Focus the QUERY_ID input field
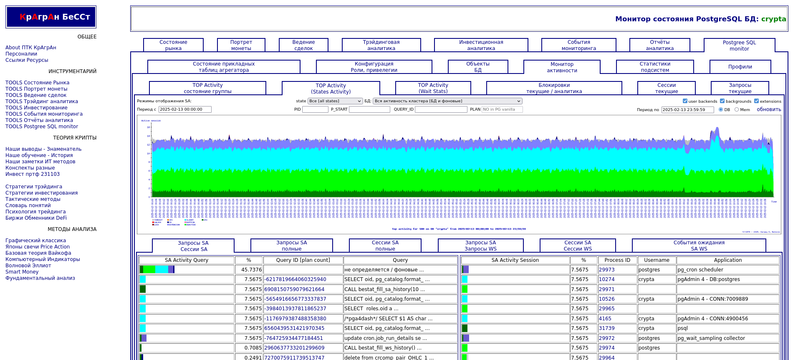The height and width of the screenshot is (360, 793). 441,109
